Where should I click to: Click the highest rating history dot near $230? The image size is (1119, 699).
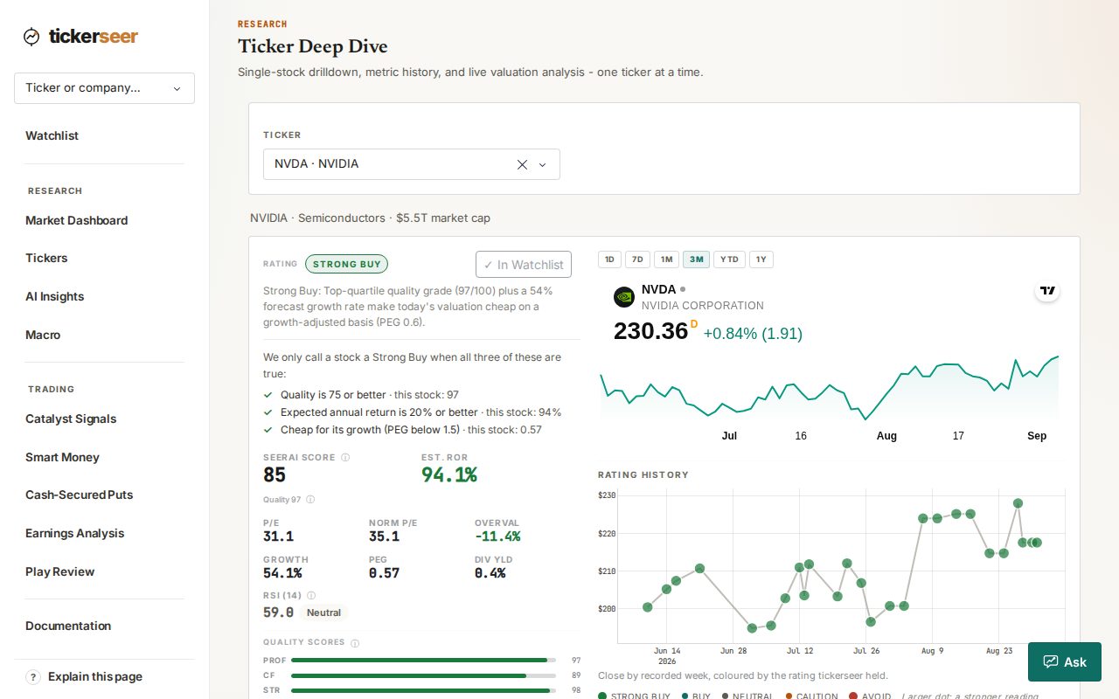click(x=1018, y=503)
